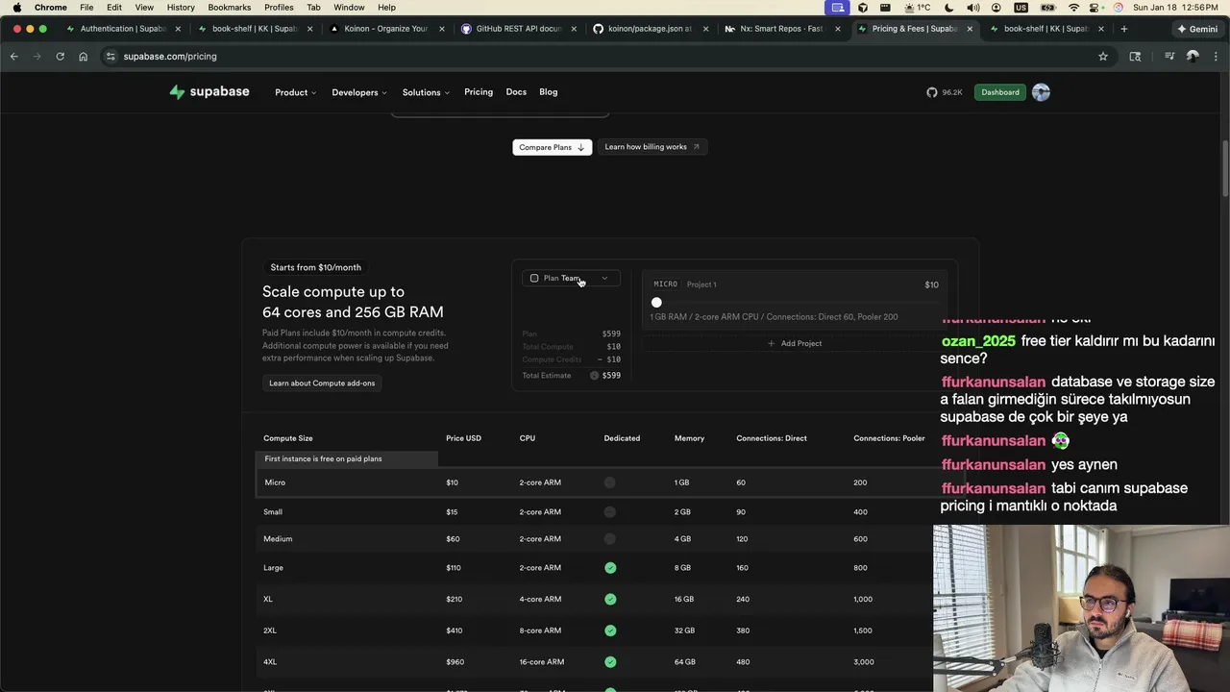Go back with the browser back arrow

point(14,57)
